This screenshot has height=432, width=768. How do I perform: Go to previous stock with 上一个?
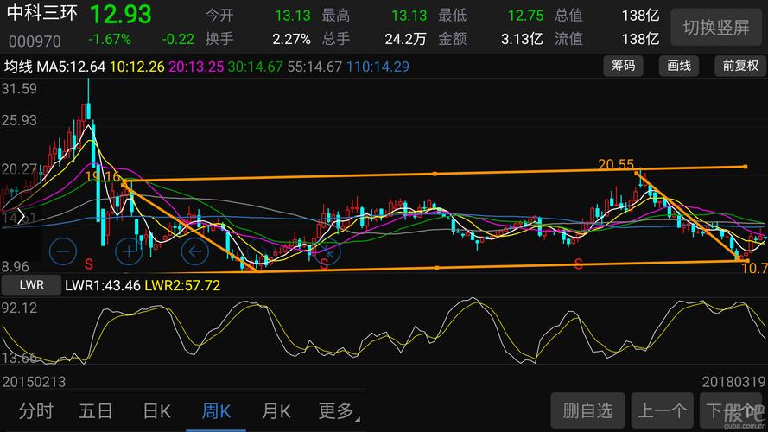(663, 410)
